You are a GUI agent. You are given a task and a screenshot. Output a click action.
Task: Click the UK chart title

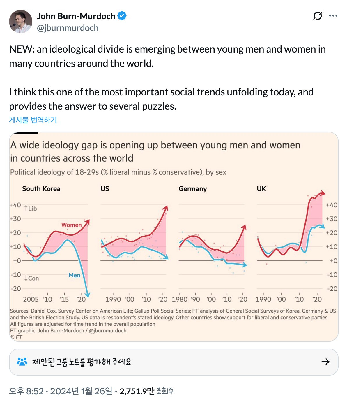coord(261,189)
